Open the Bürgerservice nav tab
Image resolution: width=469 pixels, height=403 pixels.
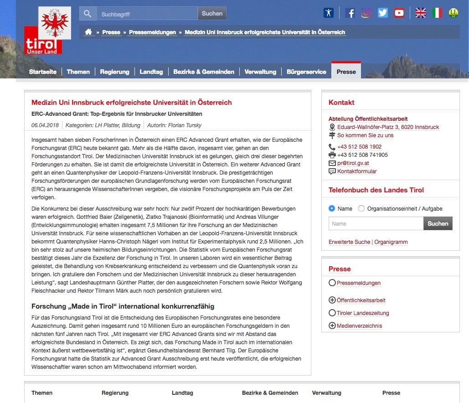[307, 72]
